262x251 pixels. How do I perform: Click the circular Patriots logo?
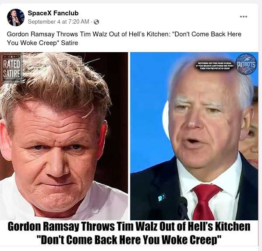(x=246, y=64)
